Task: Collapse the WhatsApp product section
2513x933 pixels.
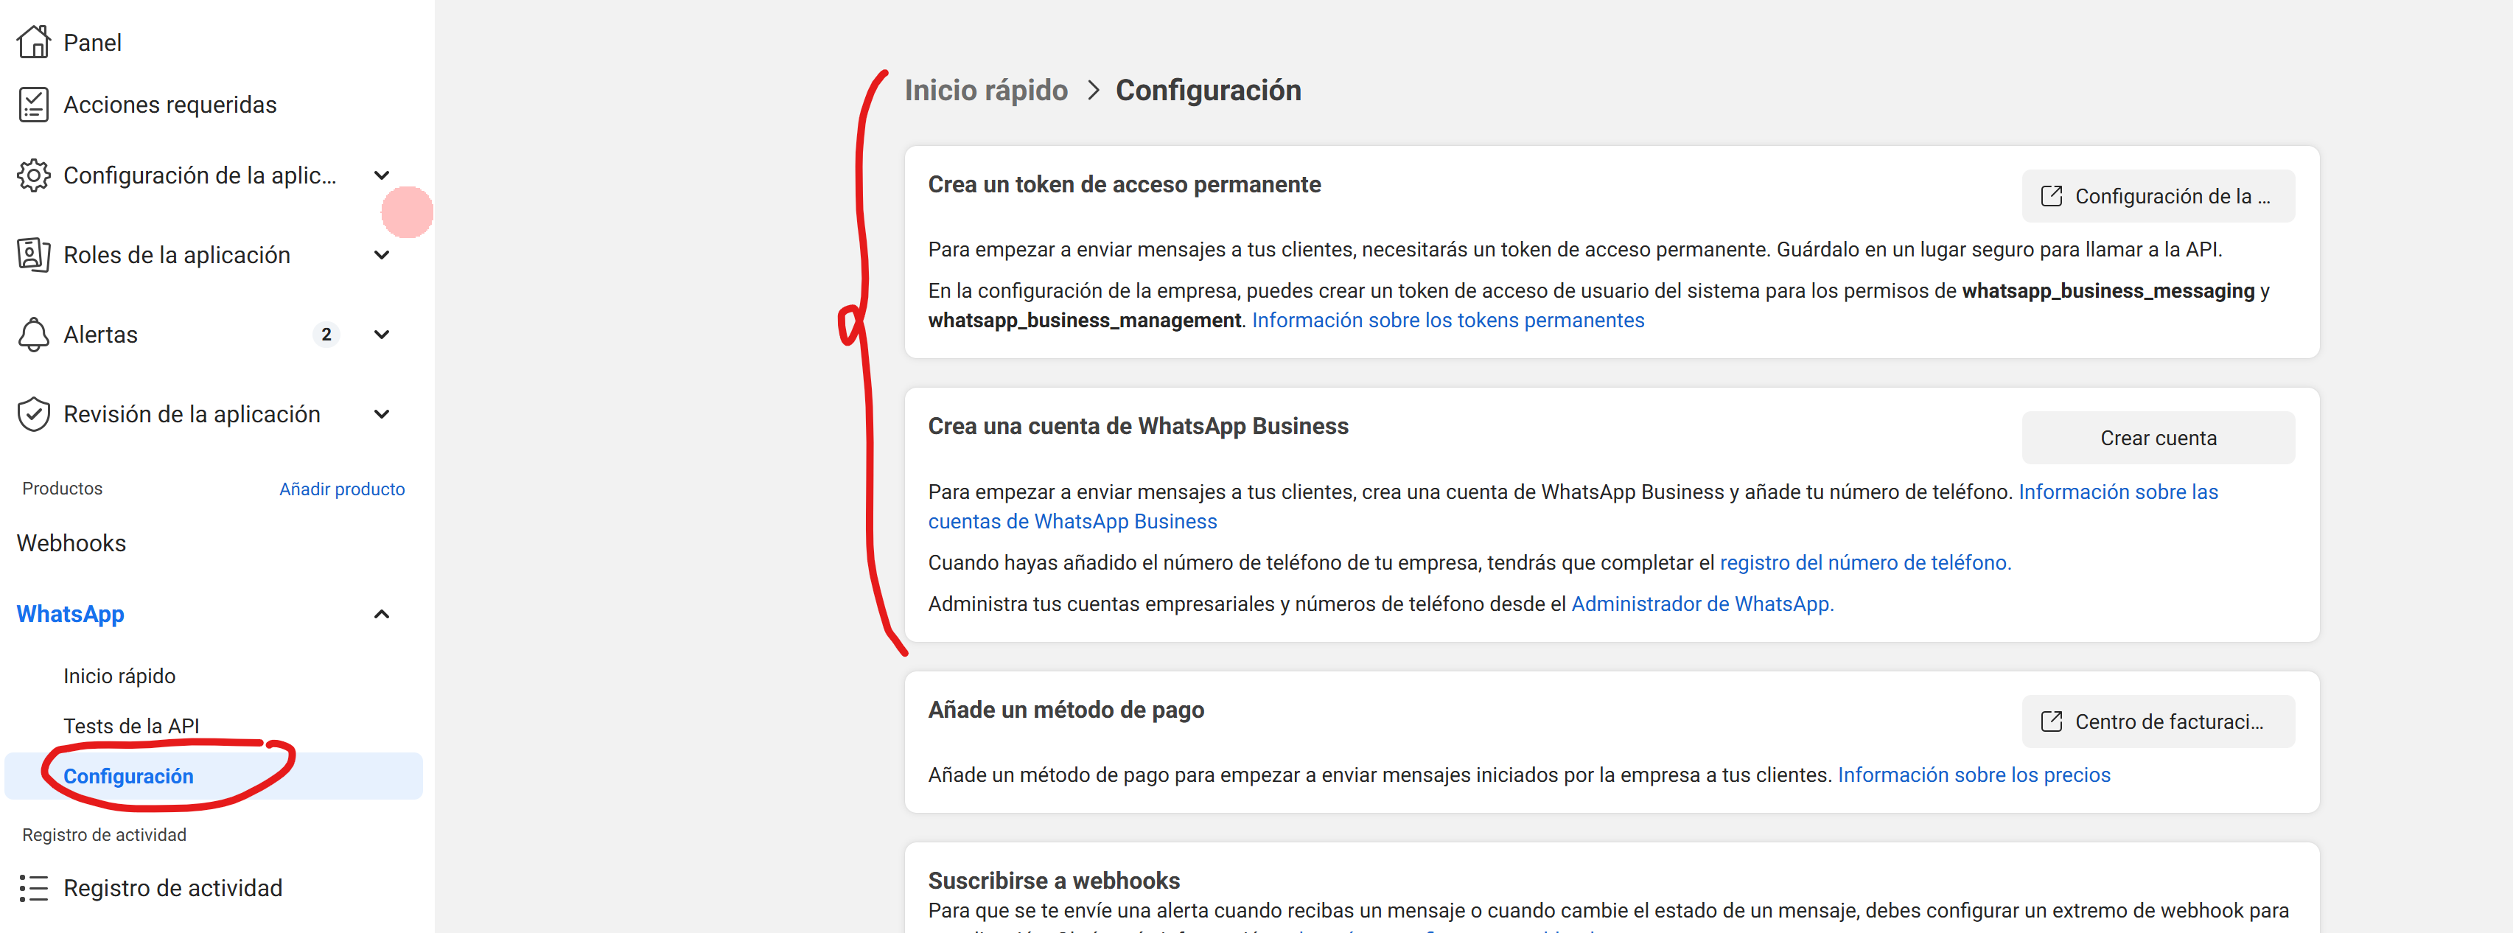Action: coord(382,614)
